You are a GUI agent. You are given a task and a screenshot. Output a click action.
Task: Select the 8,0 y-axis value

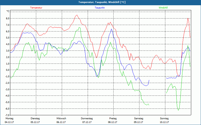(8, 18)
